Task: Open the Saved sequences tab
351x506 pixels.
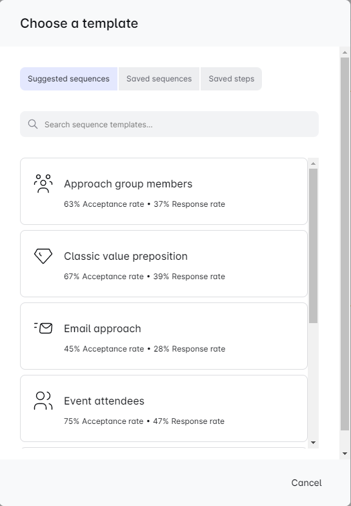Action: click(x=159, y=79)
